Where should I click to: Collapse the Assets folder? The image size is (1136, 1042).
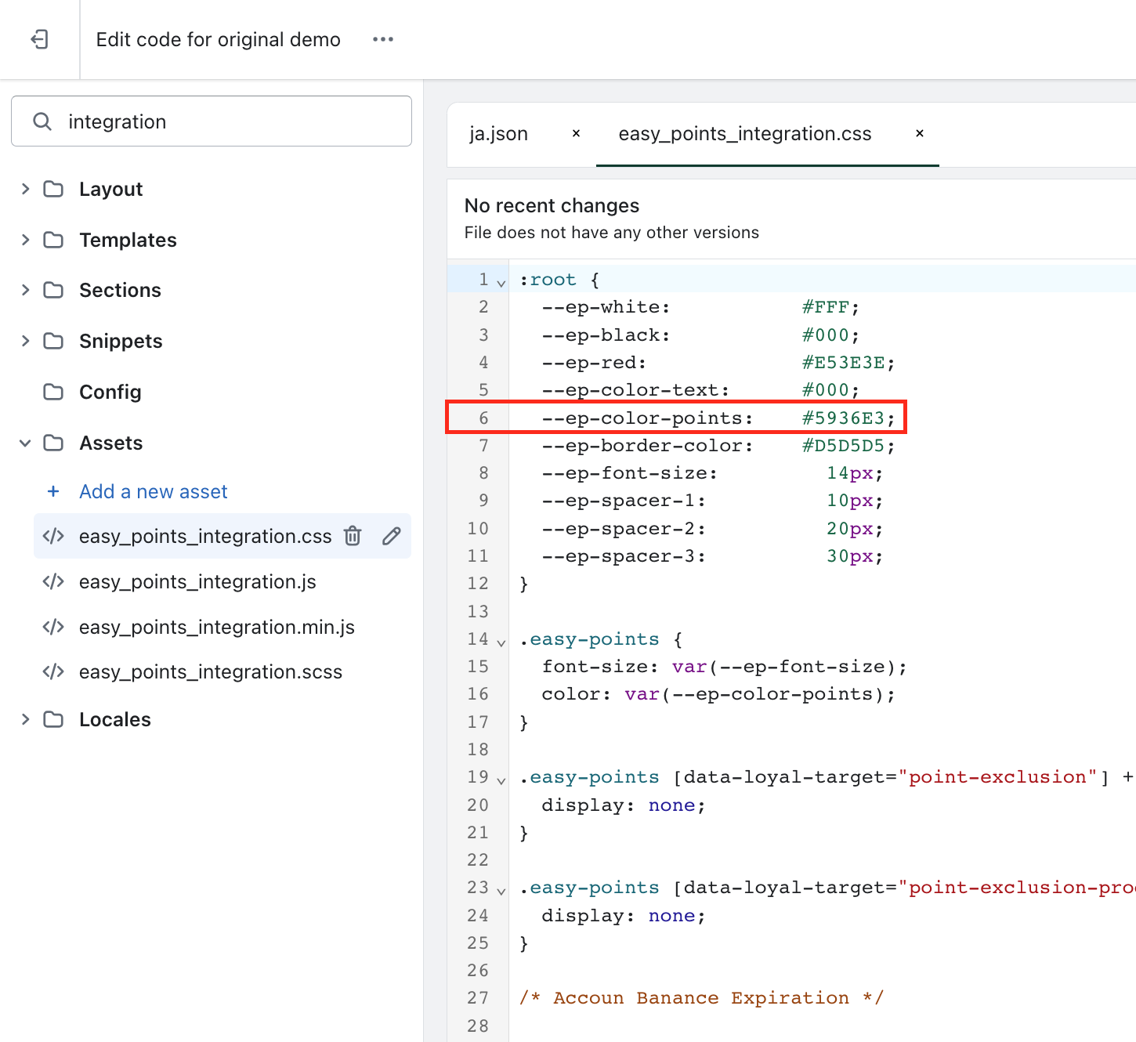pyautogui.click(x=25, y=443)
